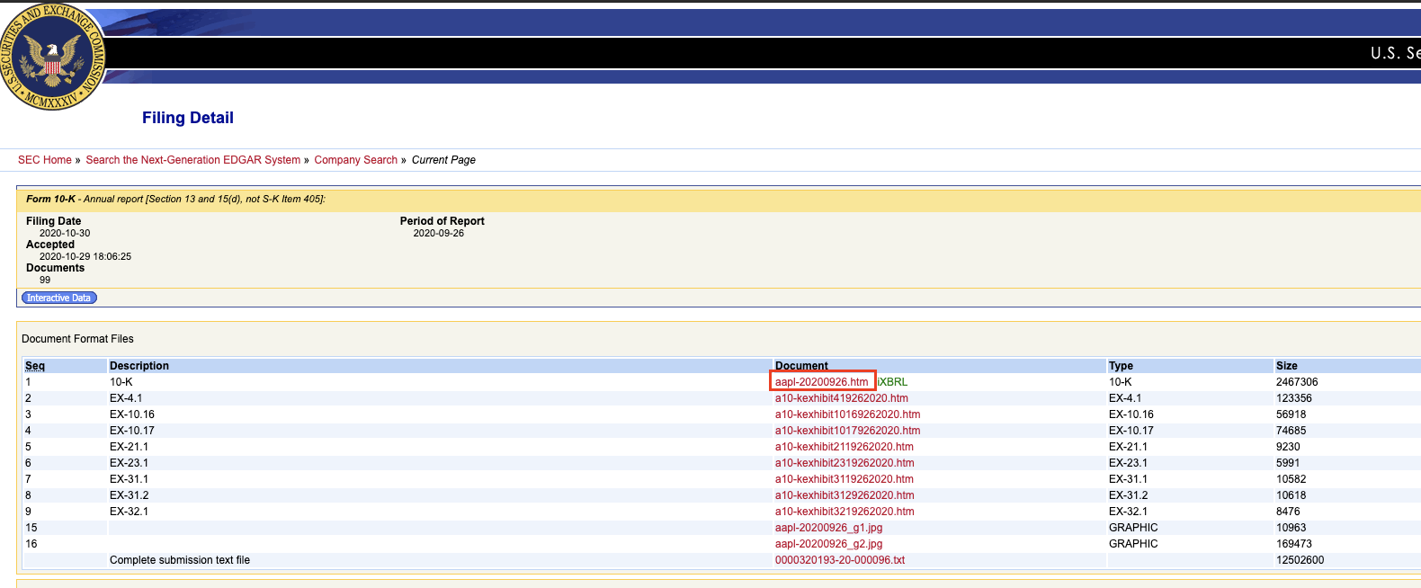Go to Search the Next-Generation EDGAR System
Screen dimensions: 1421x588
(x=193, y=160)
